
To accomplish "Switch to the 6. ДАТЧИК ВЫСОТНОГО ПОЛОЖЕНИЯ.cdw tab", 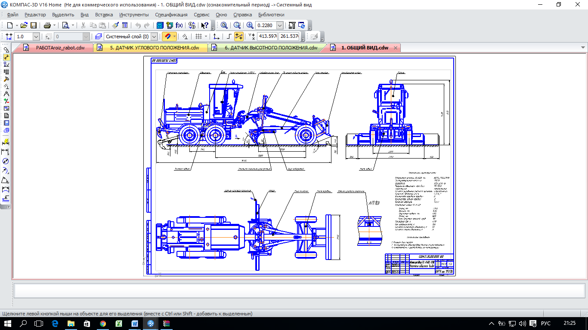I will tap(271, 48).
